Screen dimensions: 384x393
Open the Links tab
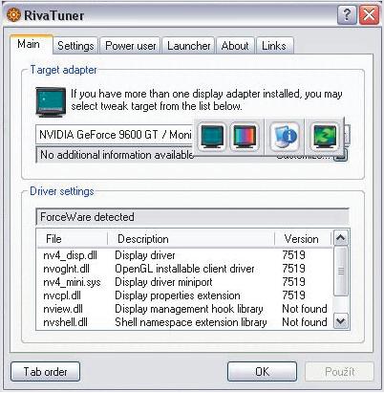coord(274,46)
